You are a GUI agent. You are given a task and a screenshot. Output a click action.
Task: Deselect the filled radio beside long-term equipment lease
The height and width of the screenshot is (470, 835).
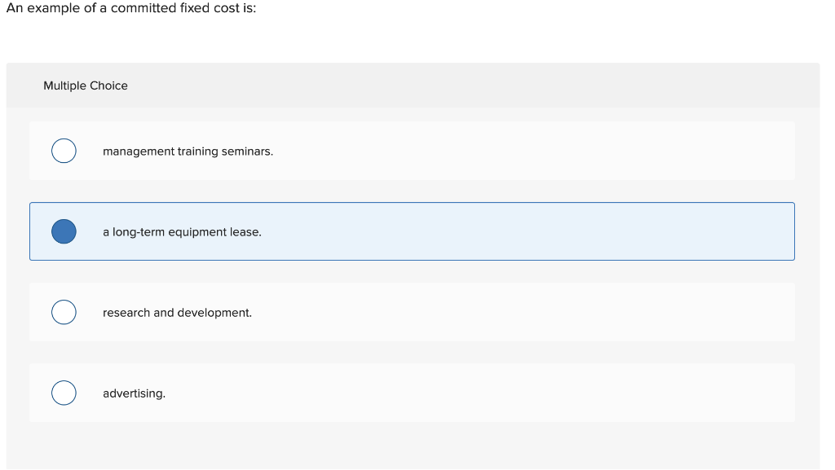pos(64,231)
